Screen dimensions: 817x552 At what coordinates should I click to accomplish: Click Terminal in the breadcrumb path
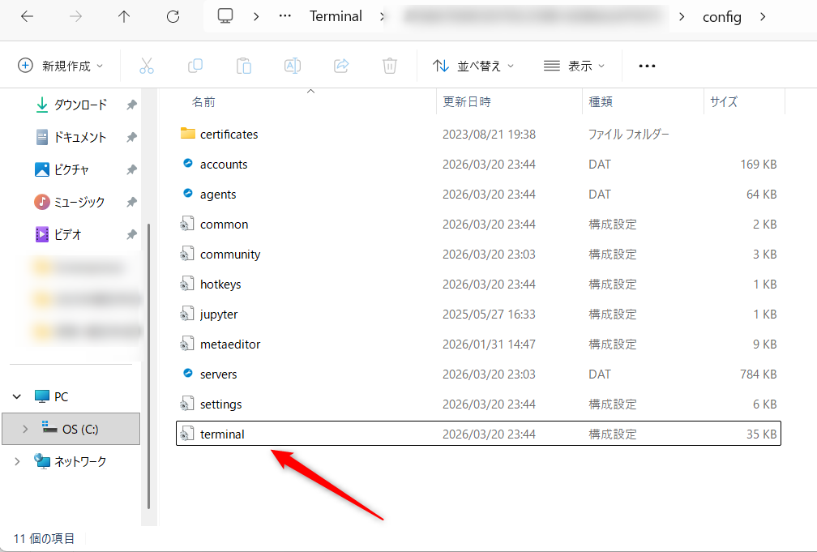coord(336,16)
